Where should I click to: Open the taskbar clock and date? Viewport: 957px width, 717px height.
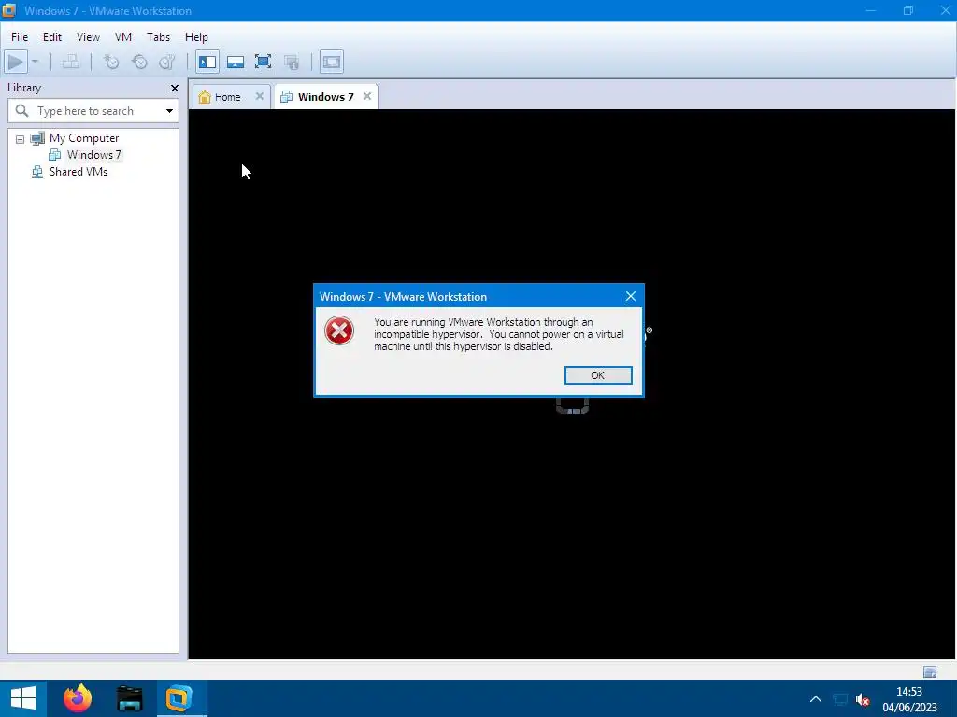click(x=909, y=699)
